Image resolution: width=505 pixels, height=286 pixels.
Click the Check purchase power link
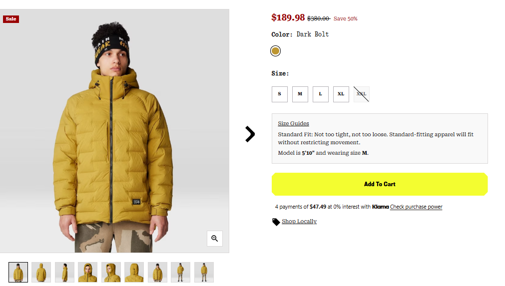tap(416, 207)
